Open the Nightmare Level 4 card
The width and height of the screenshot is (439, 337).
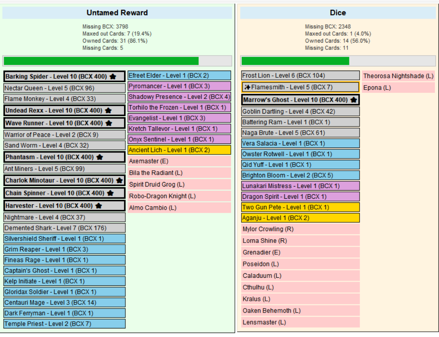tap(65, 217)
